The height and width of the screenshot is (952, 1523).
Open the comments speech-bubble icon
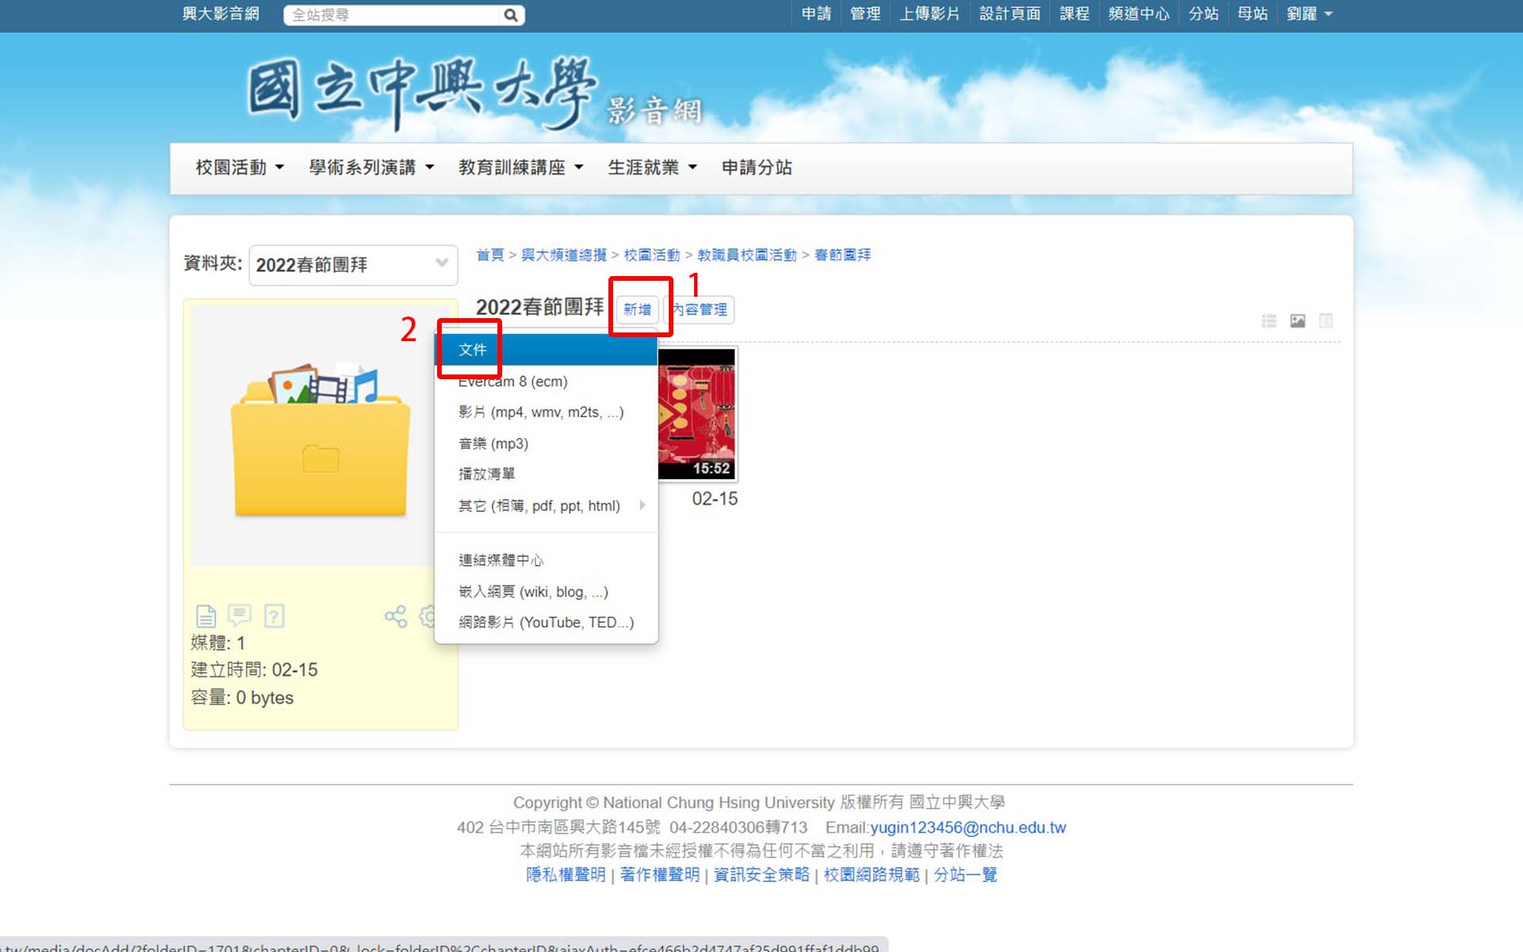tap(240, 615)
